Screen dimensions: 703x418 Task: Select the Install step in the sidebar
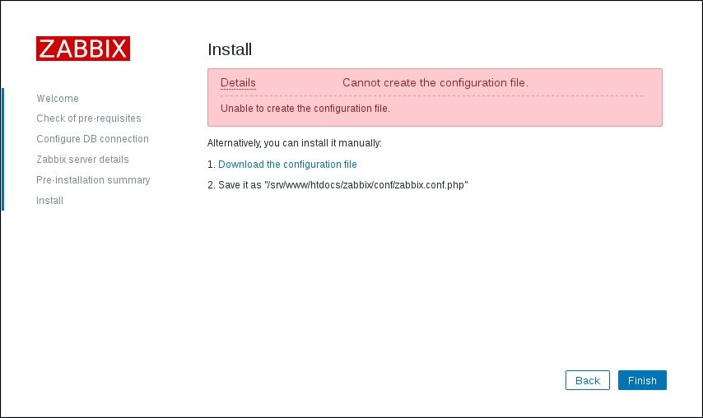50,201
